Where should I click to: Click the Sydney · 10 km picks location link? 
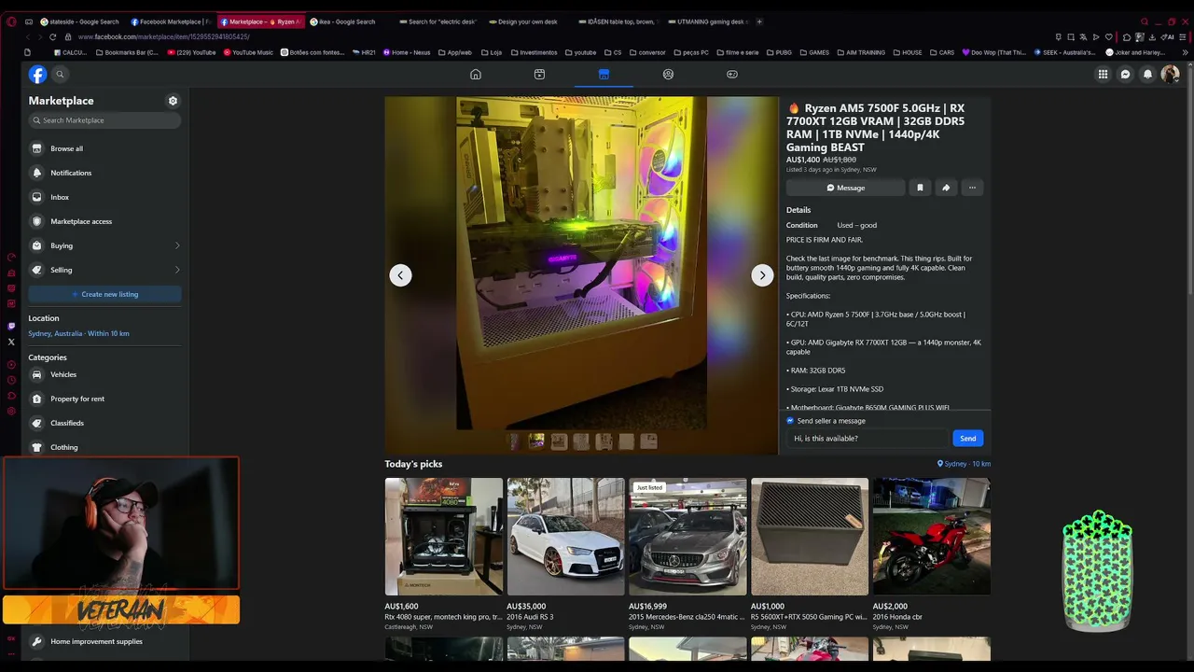(964, 464)
